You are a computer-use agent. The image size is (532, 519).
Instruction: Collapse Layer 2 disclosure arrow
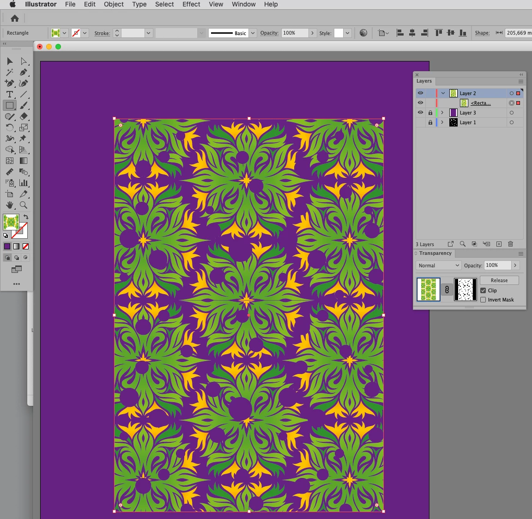443,93
